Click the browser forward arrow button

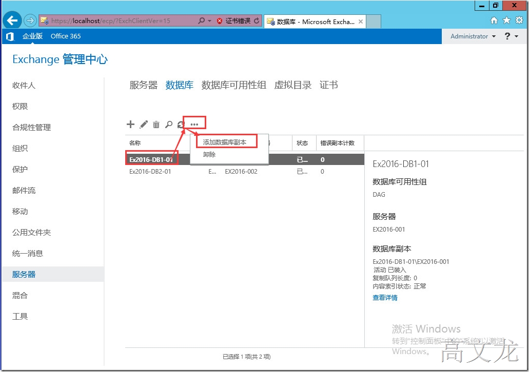pyautogui.click(x=30, y=20)
